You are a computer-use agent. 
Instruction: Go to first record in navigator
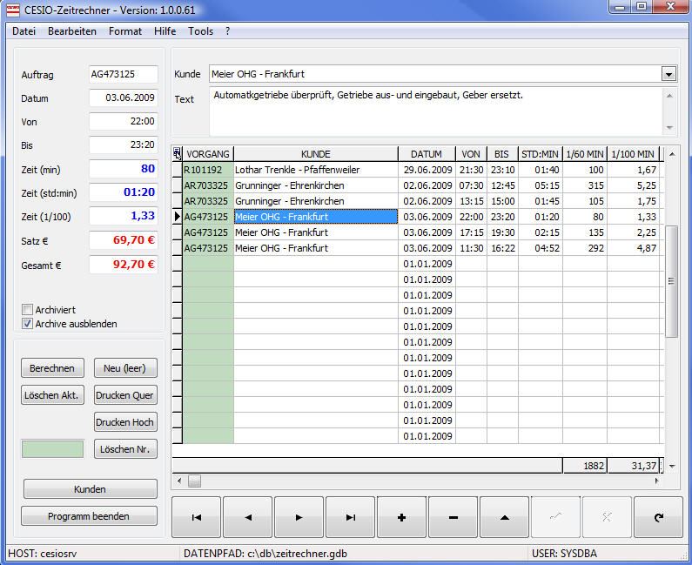coord(197,517)
